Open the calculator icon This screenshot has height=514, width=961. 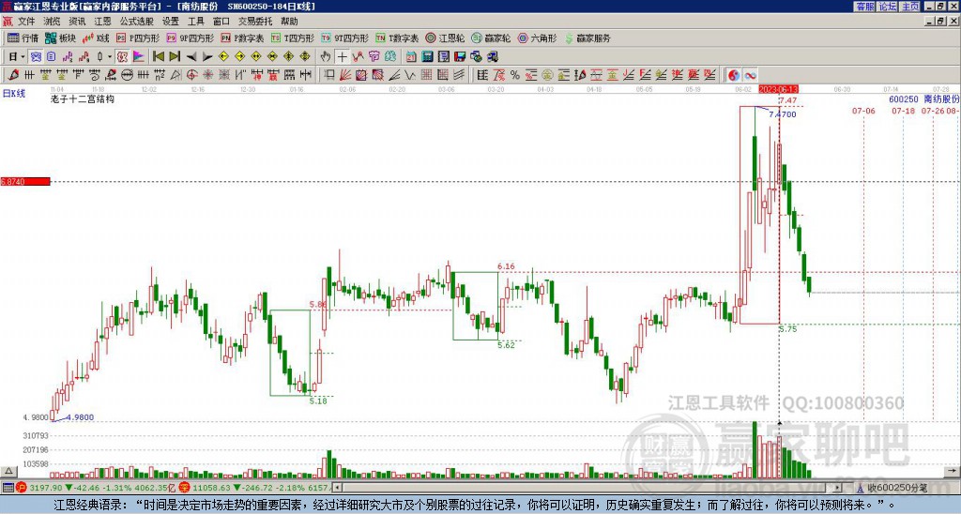[428, 57]
